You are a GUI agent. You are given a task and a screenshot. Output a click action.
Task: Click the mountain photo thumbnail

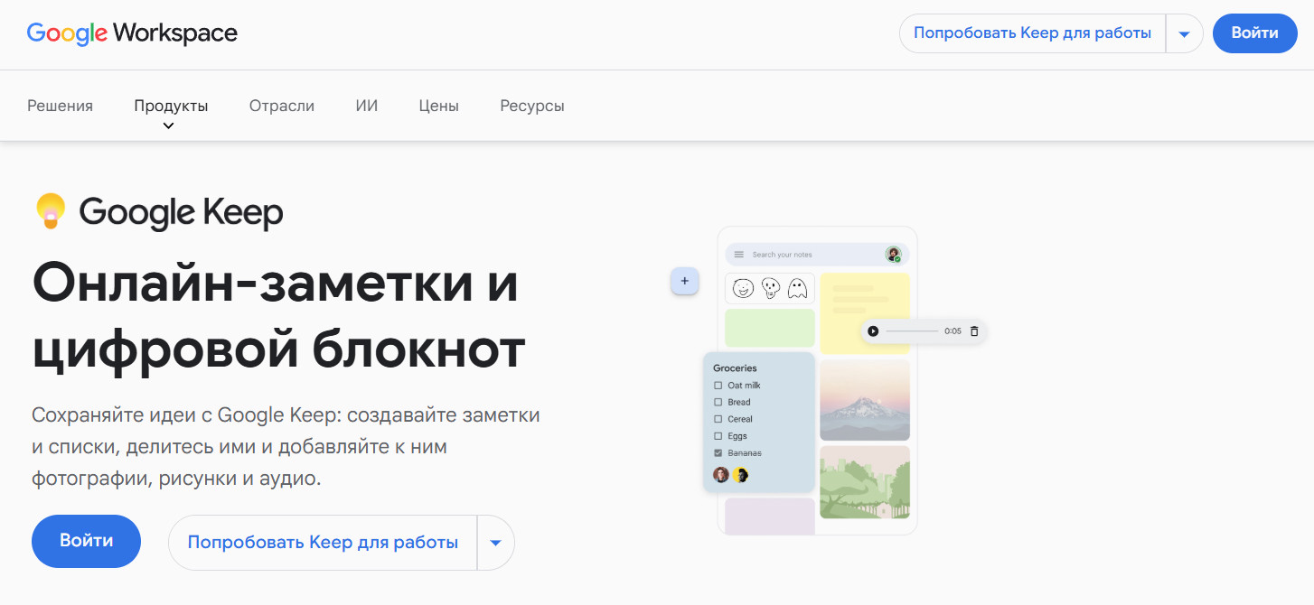pyautogui.click(x=865, y=399)
